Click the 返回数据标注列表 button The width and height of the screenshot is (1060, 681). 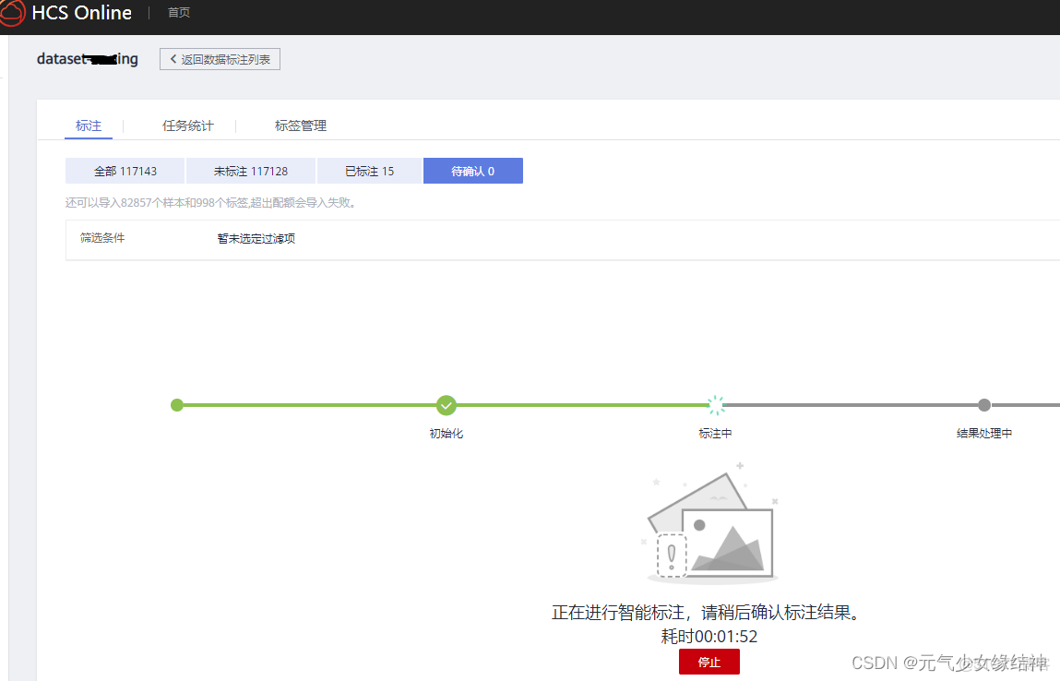pos(220,58)
